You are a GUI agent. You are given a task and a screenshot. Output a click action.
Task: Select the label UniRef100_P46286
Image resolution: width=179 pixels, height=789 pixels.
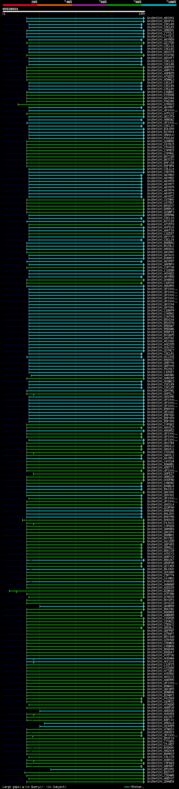point(160,101)
